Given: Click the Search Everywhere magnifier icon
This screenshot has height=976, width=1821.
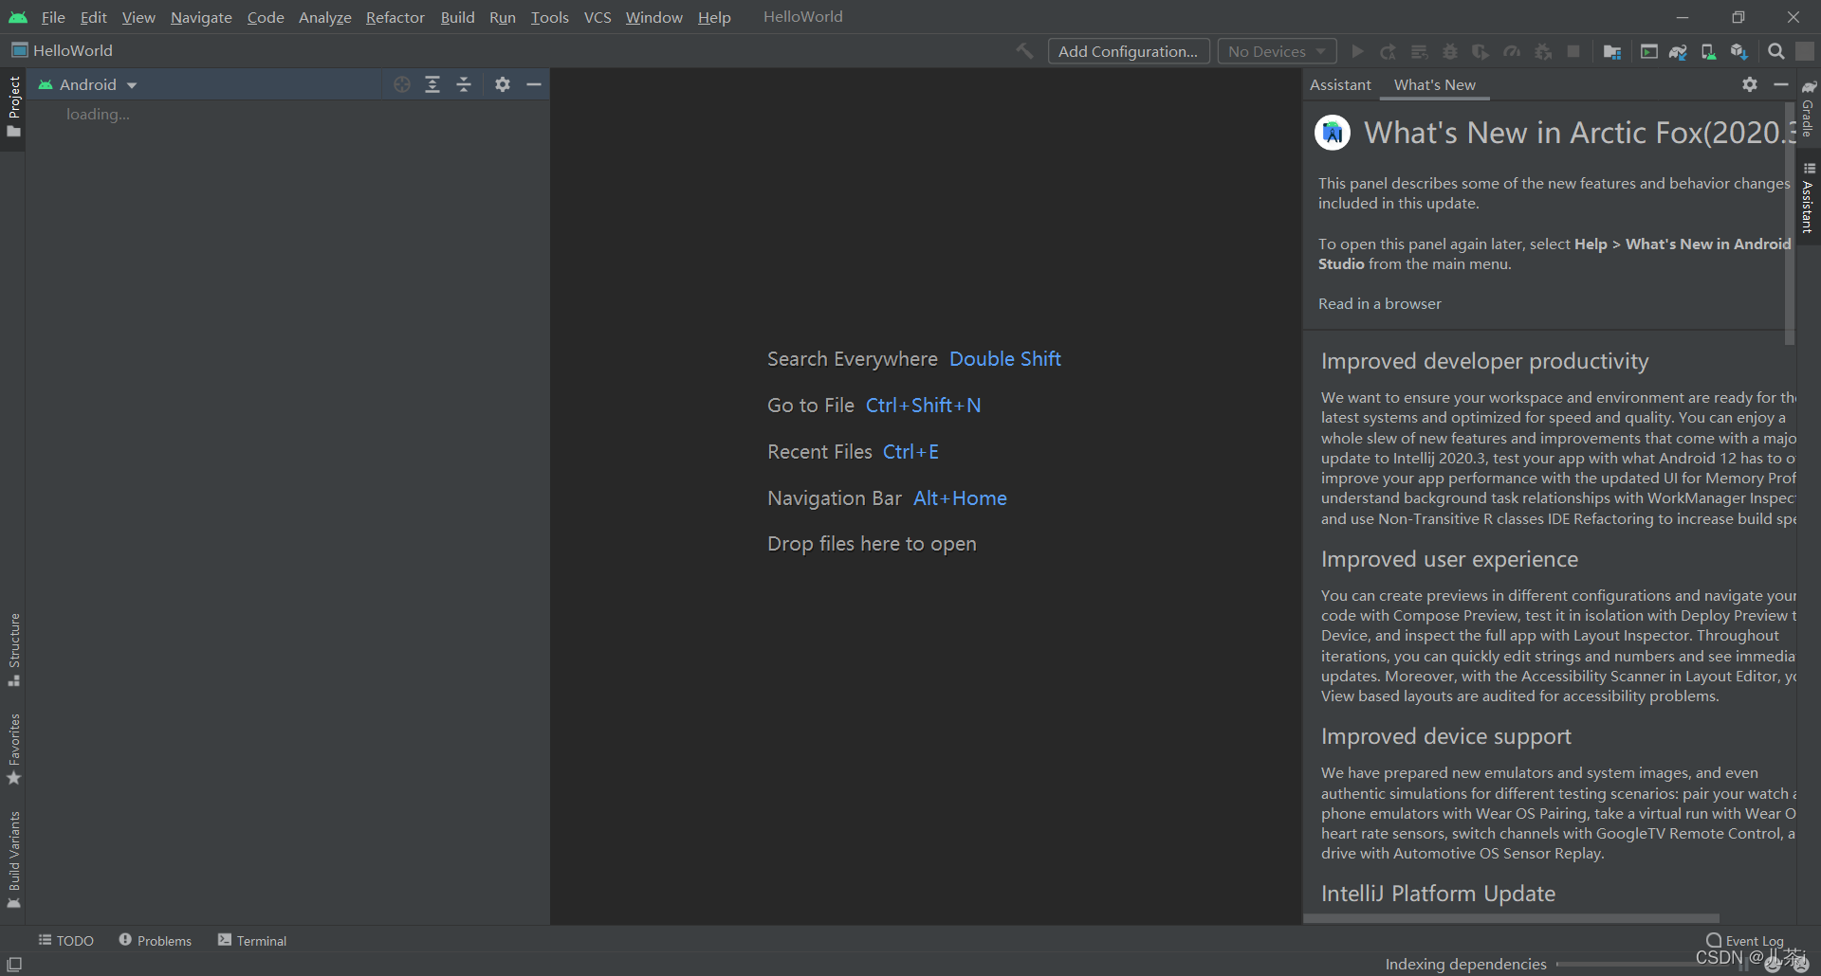Looking at the screenshot, I should pyautogui.click(x=1776, y=51).
